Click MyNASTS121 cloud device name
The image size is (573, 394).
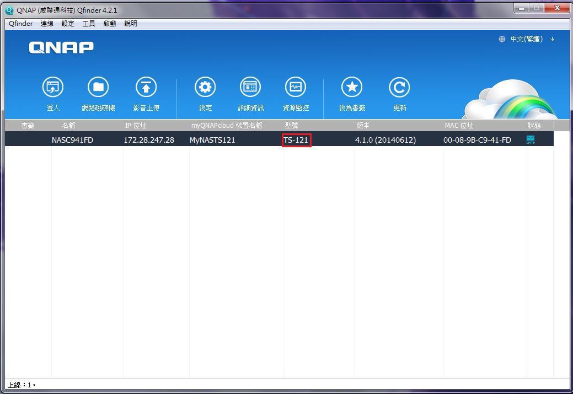click(212, 140)
